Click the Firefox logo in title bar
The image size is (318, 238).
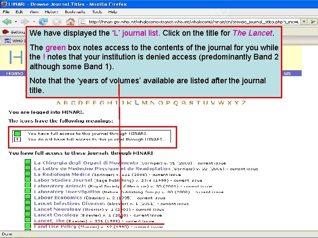coord(4,4)
